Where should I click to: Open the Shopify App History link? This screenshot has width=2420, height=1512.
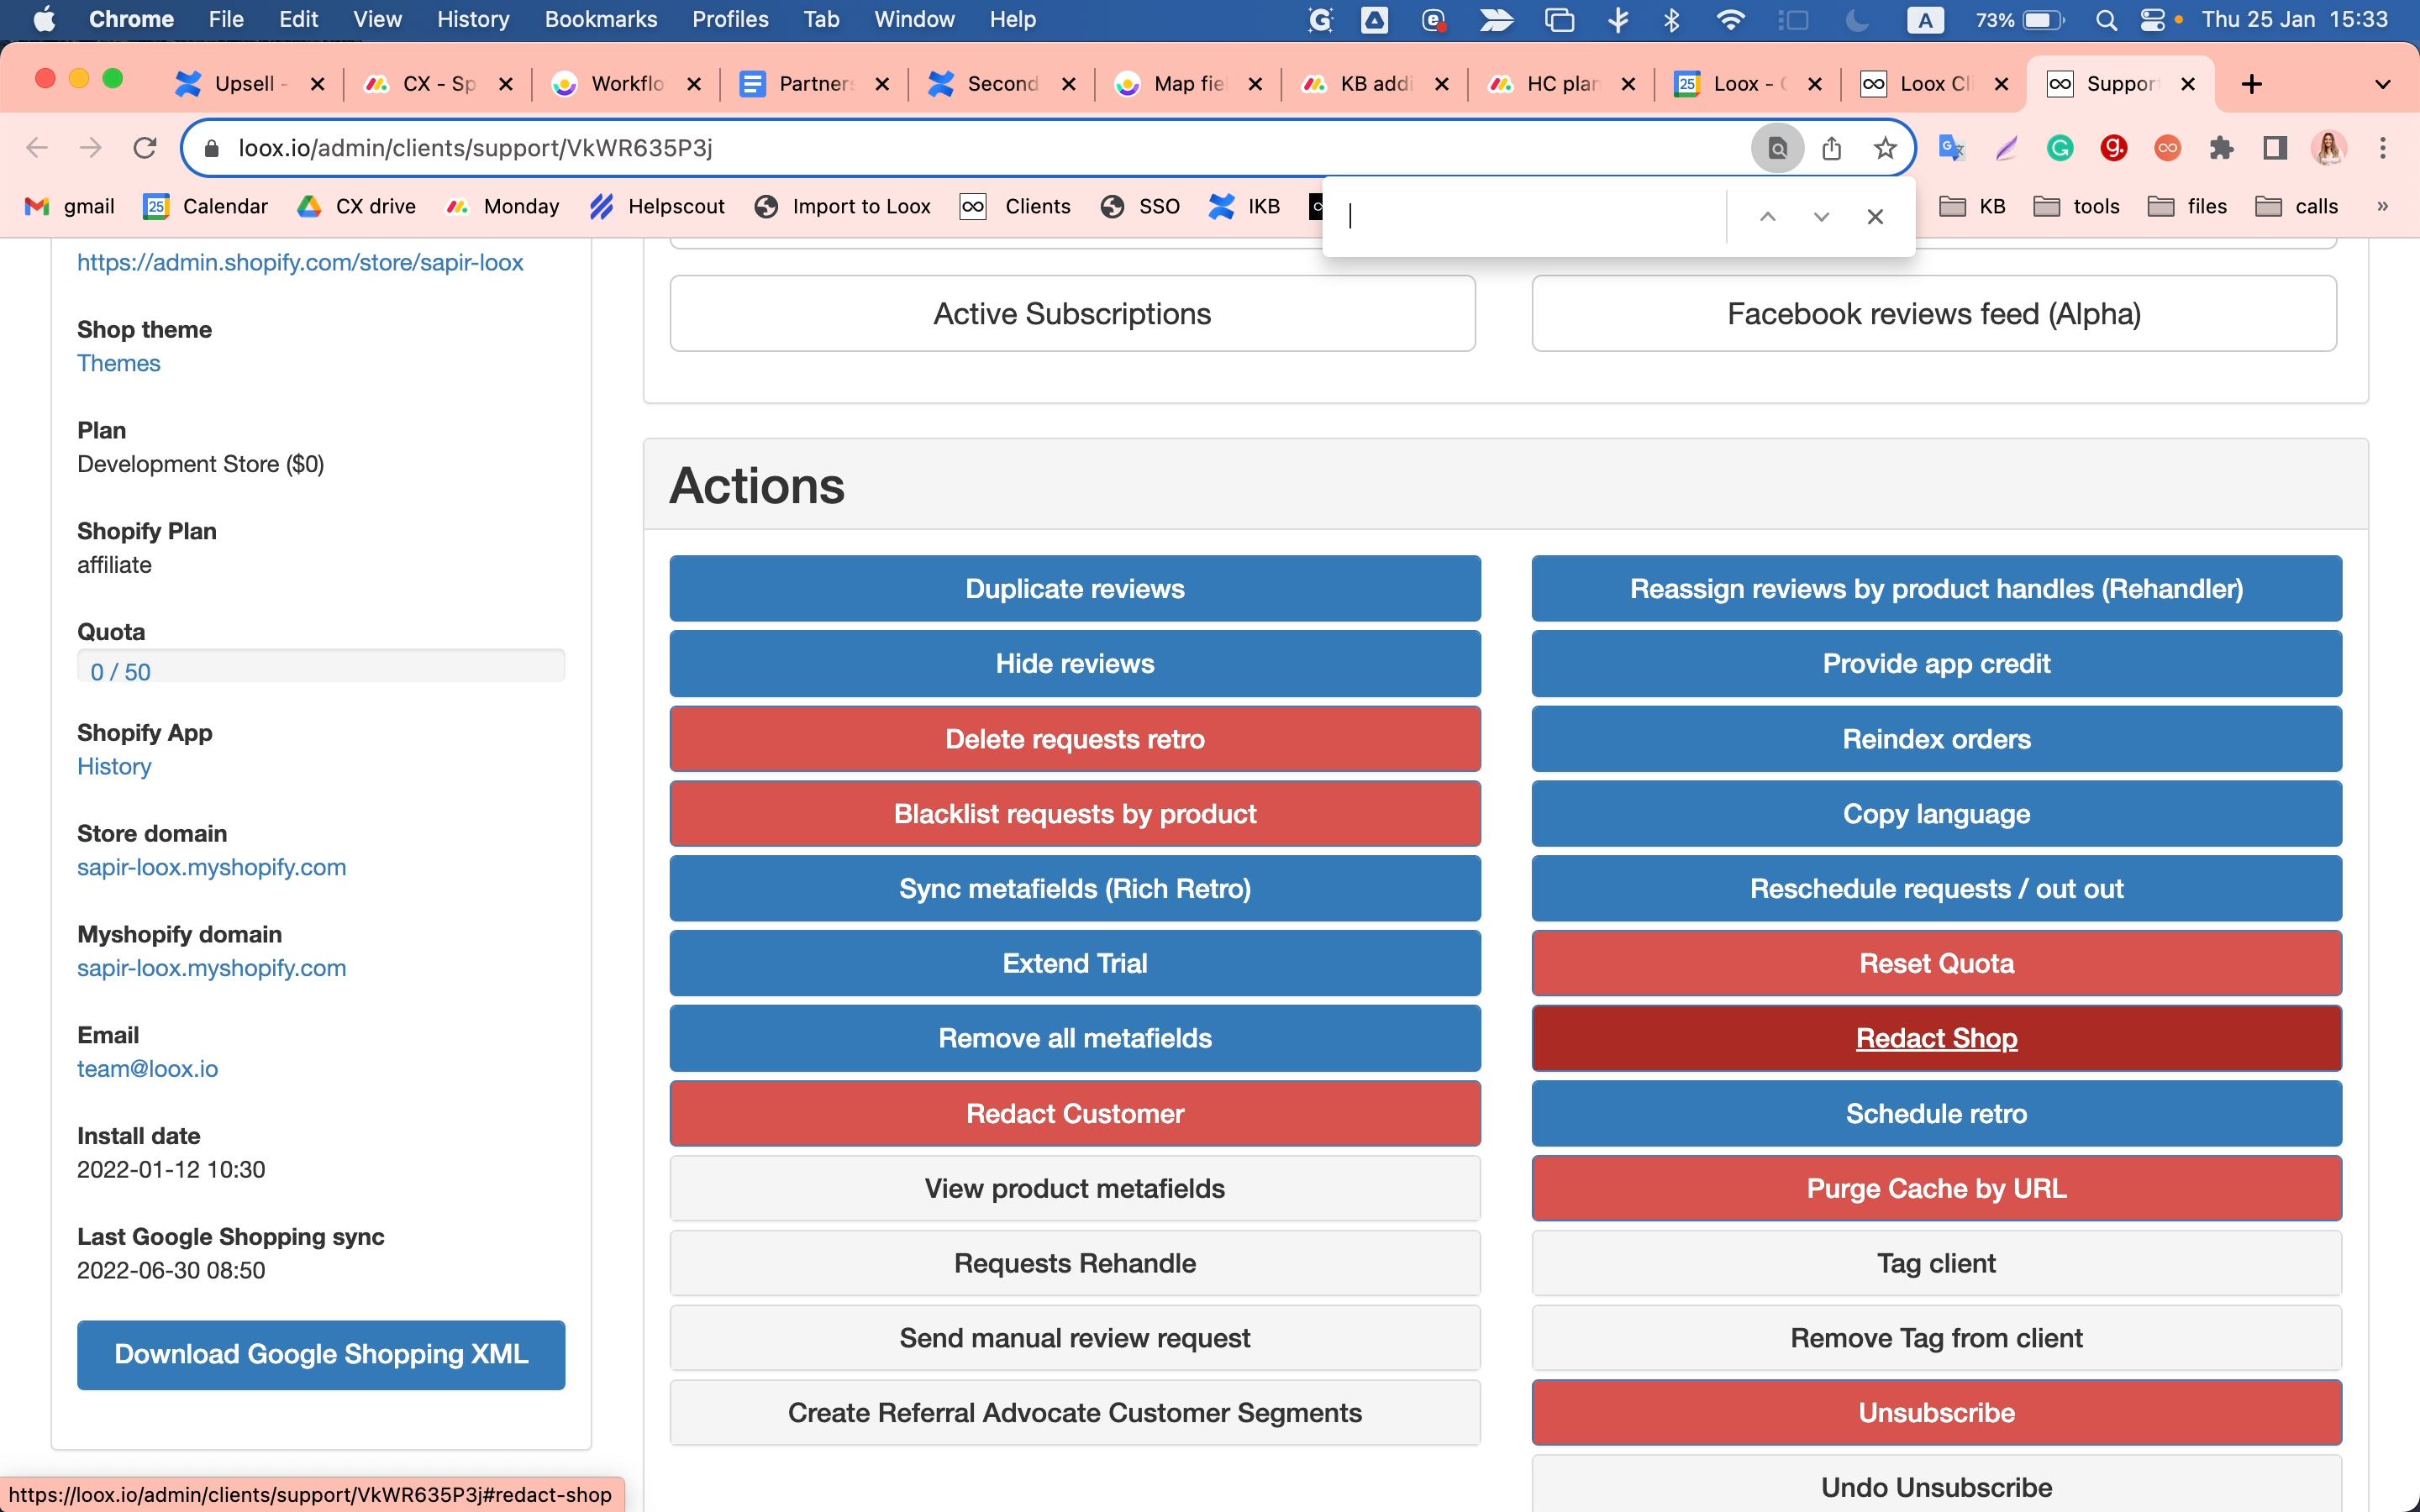[114, 766]
